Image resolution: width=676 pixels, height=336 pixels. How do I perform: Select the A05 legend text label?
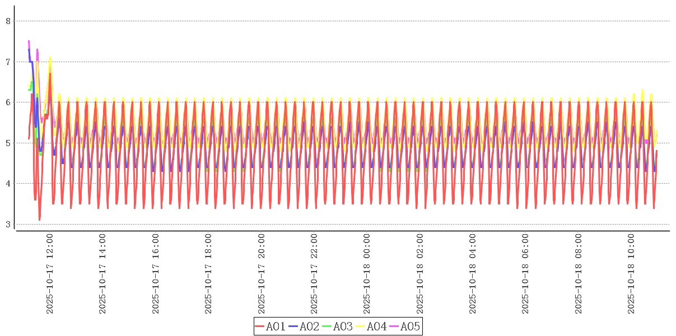pyautogui.click(x=410, y=326)
